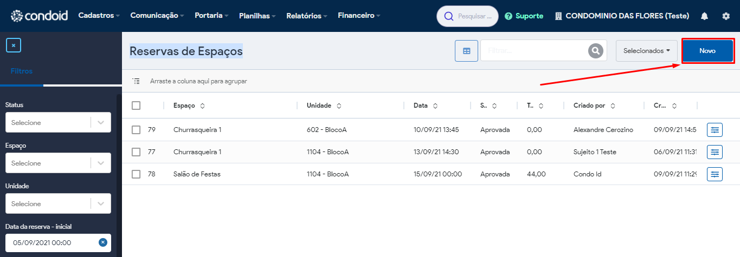Screen dimensions: 740x257
Task: Click the date 10/09/21 13:45
Action: (x=436, y=130)
